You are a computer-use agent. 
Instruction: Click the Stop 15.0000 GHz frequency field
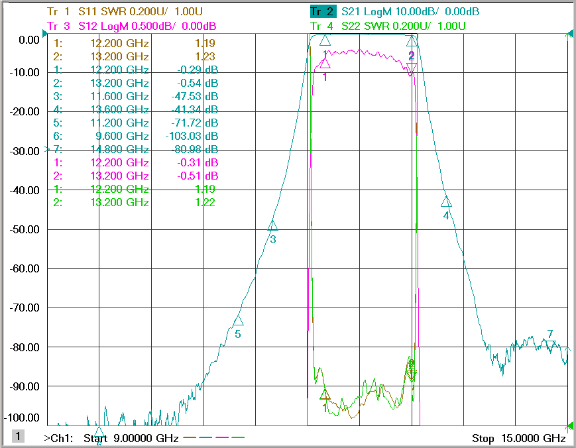click(519, 438)
